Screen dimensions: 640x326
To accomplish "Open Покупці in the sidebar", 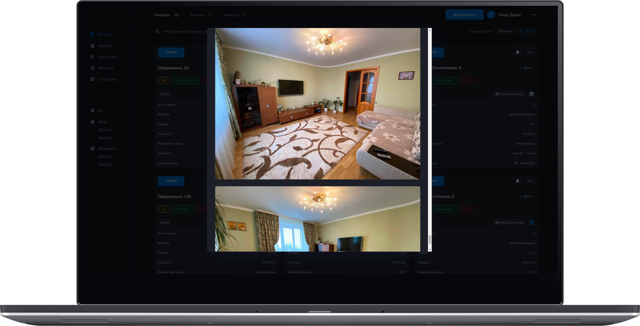I will (x=104, y=46).
